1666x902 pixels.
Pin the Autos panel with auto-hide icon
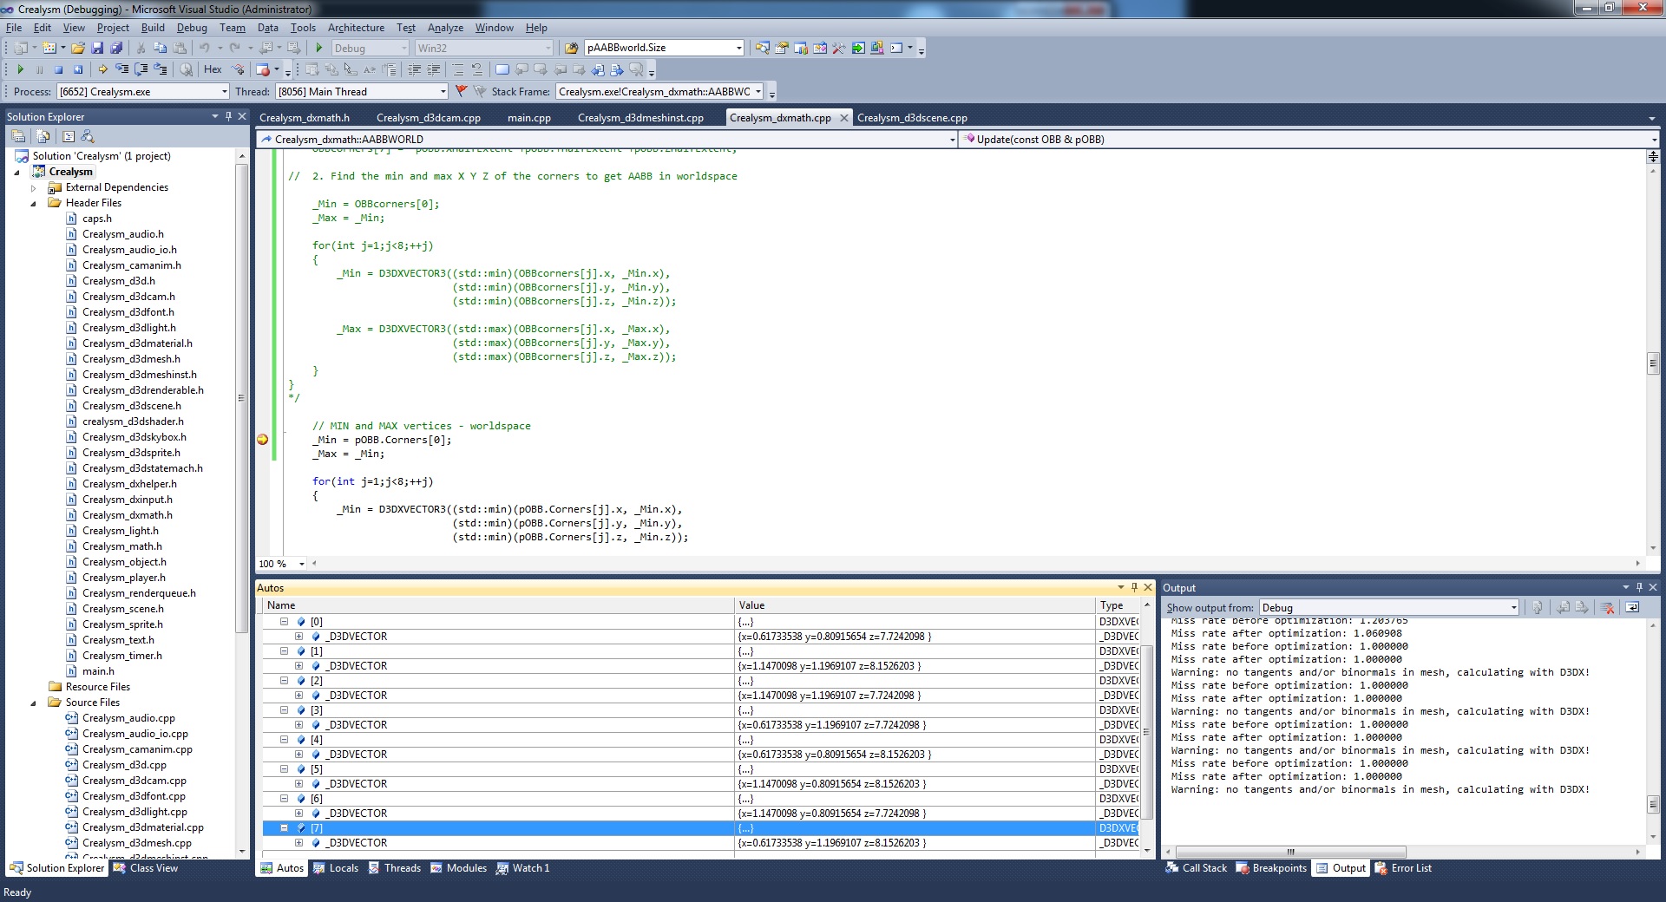(1134, 587)
